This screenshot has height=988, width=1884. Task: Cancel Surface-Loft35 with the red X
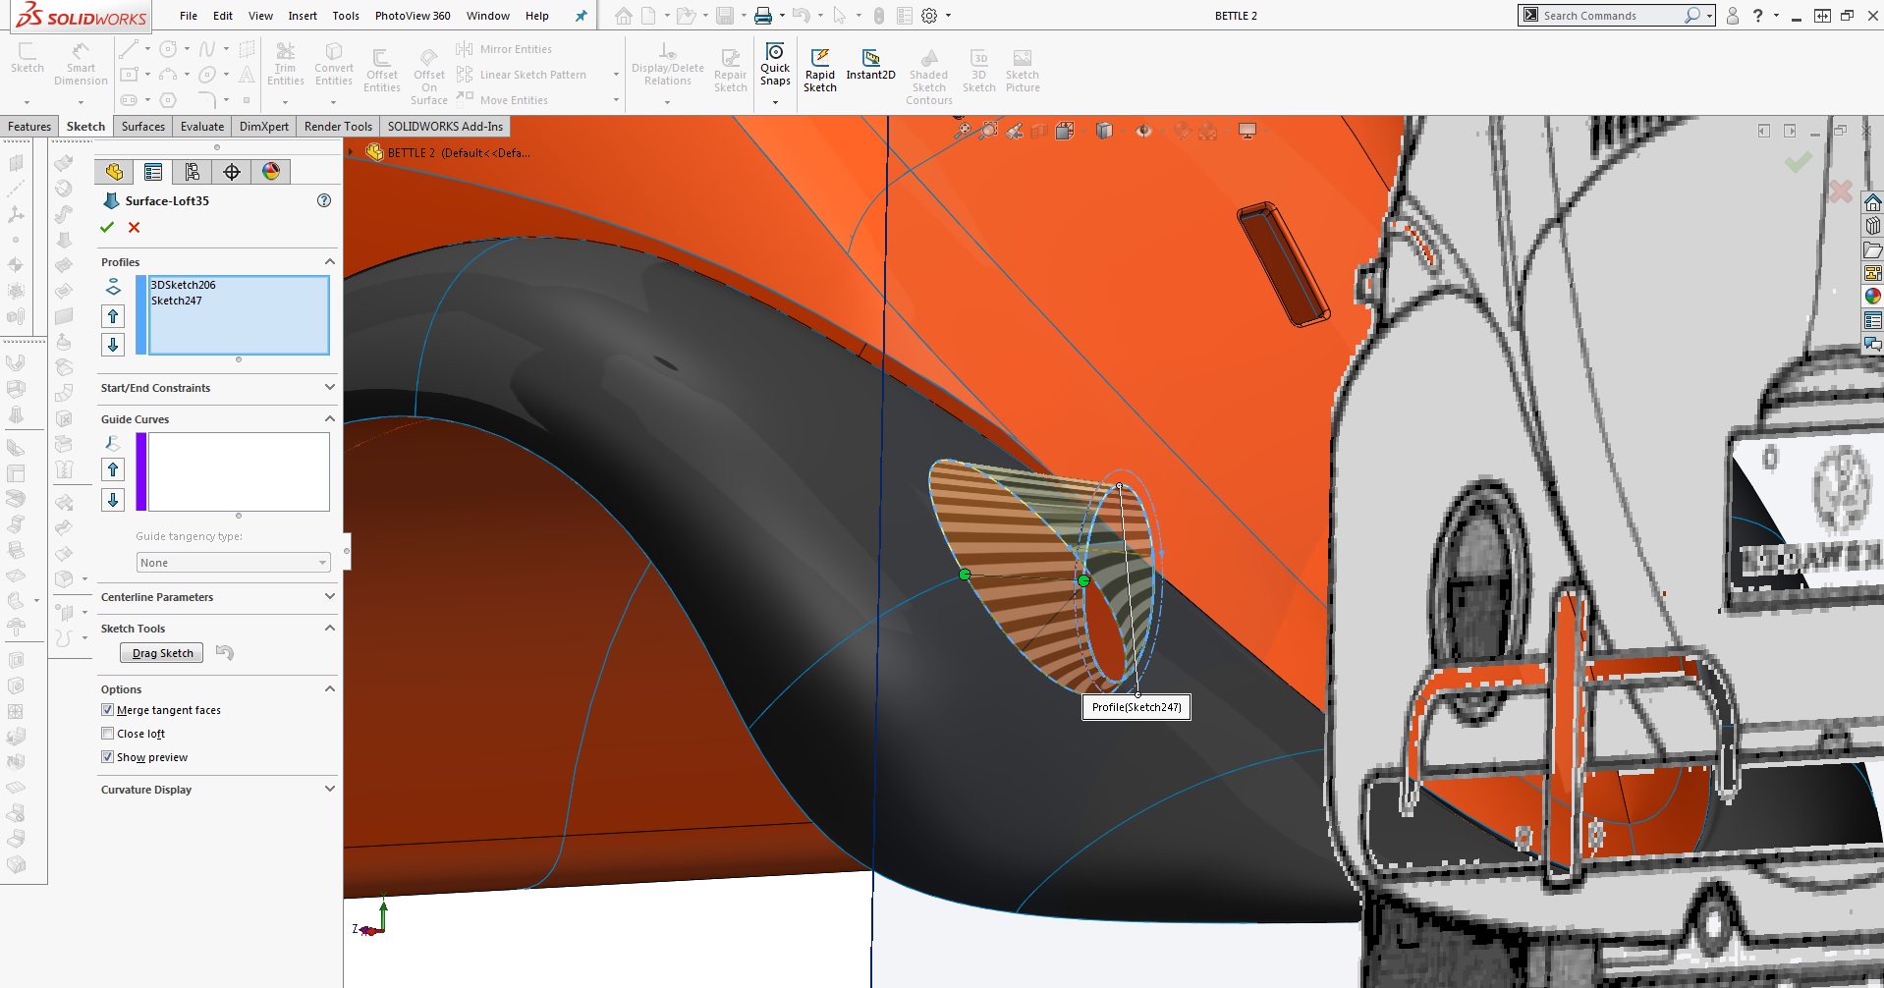135,228
